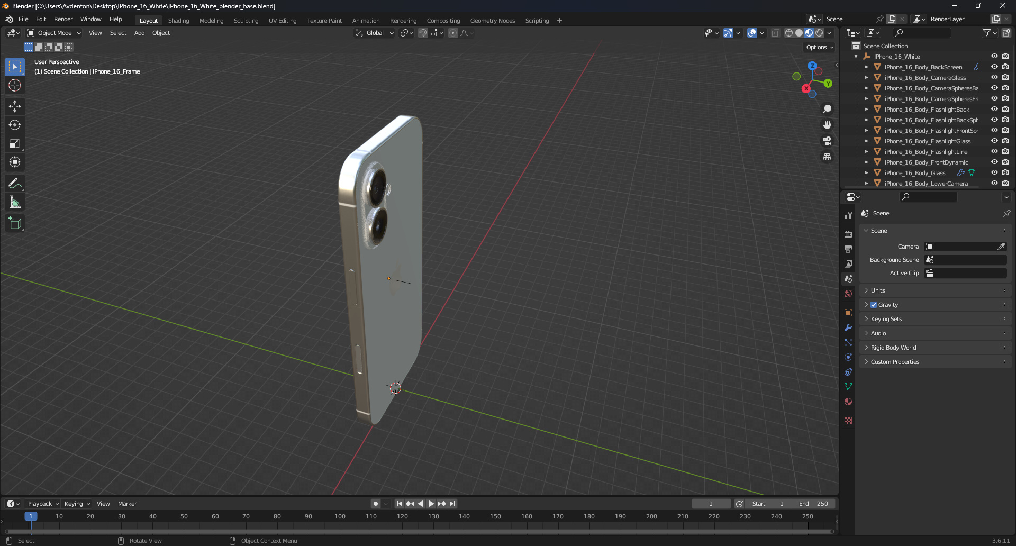Select the Cursor tool in toolbar
Screen dimensions: 1016x546
[15, 85]
